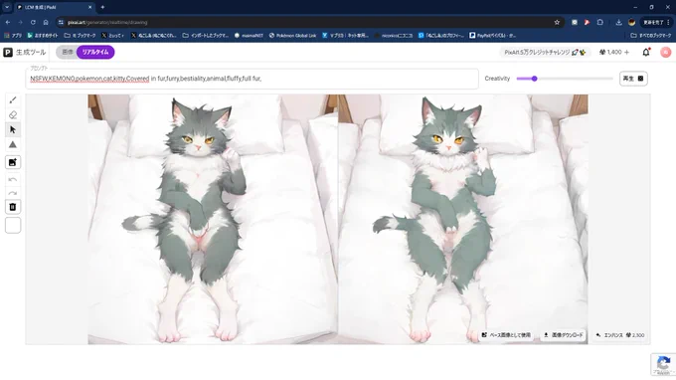Viewport: 676px width, 380px height.
Task: Expand the tab search dropdown
Action: (x=7, y=7)
